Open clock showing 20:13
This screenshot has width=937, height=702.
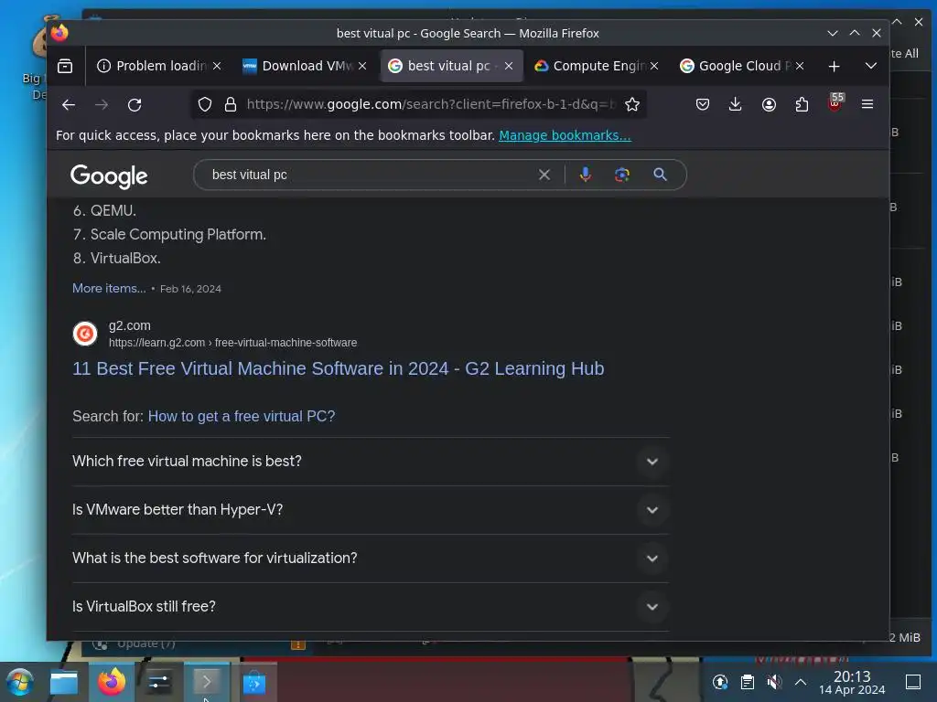click(852, 682)
